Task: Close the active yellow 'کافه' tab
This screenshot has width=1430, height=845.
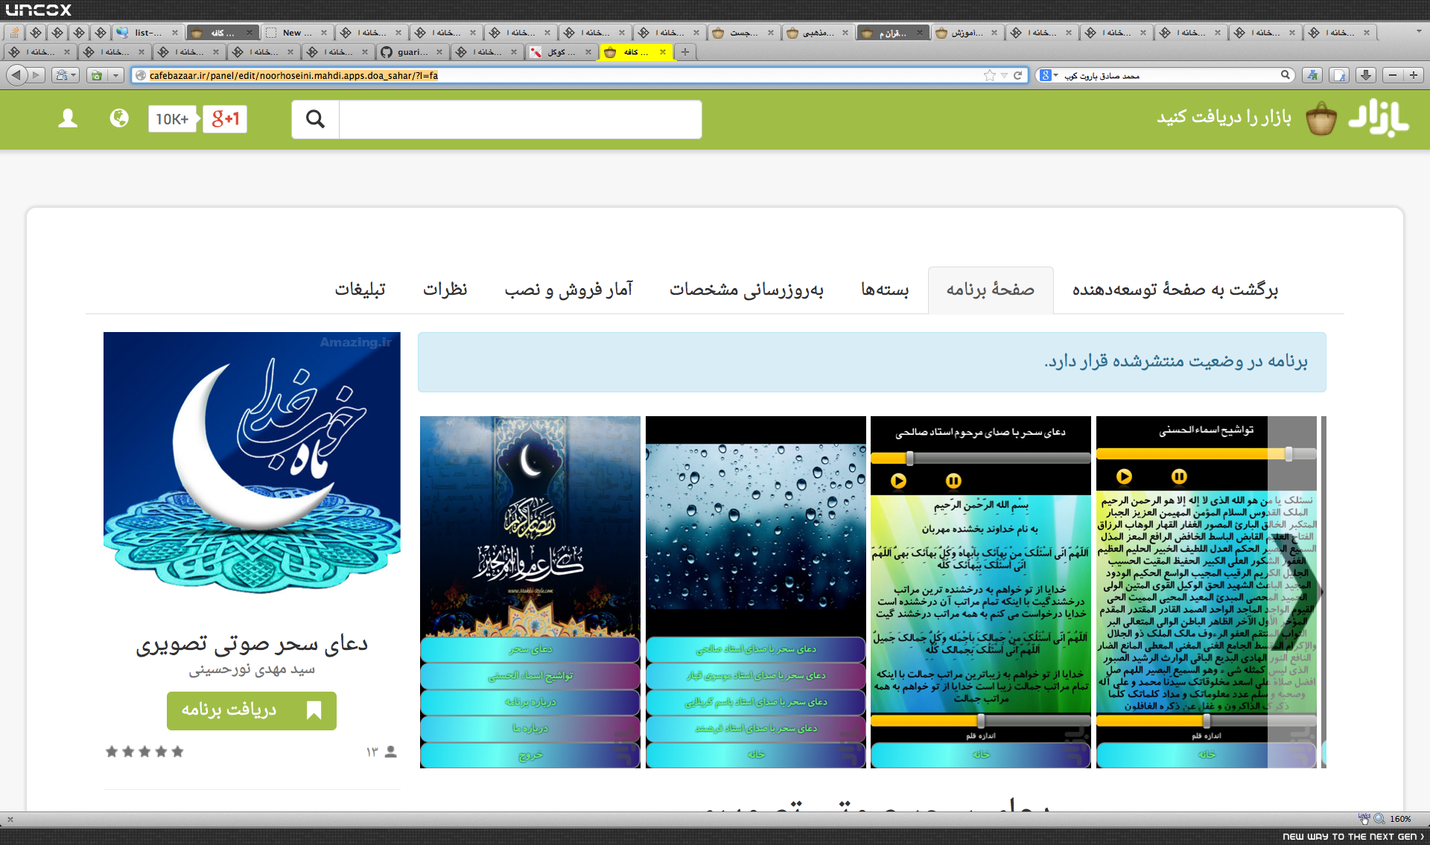Action: click(663, 52)
